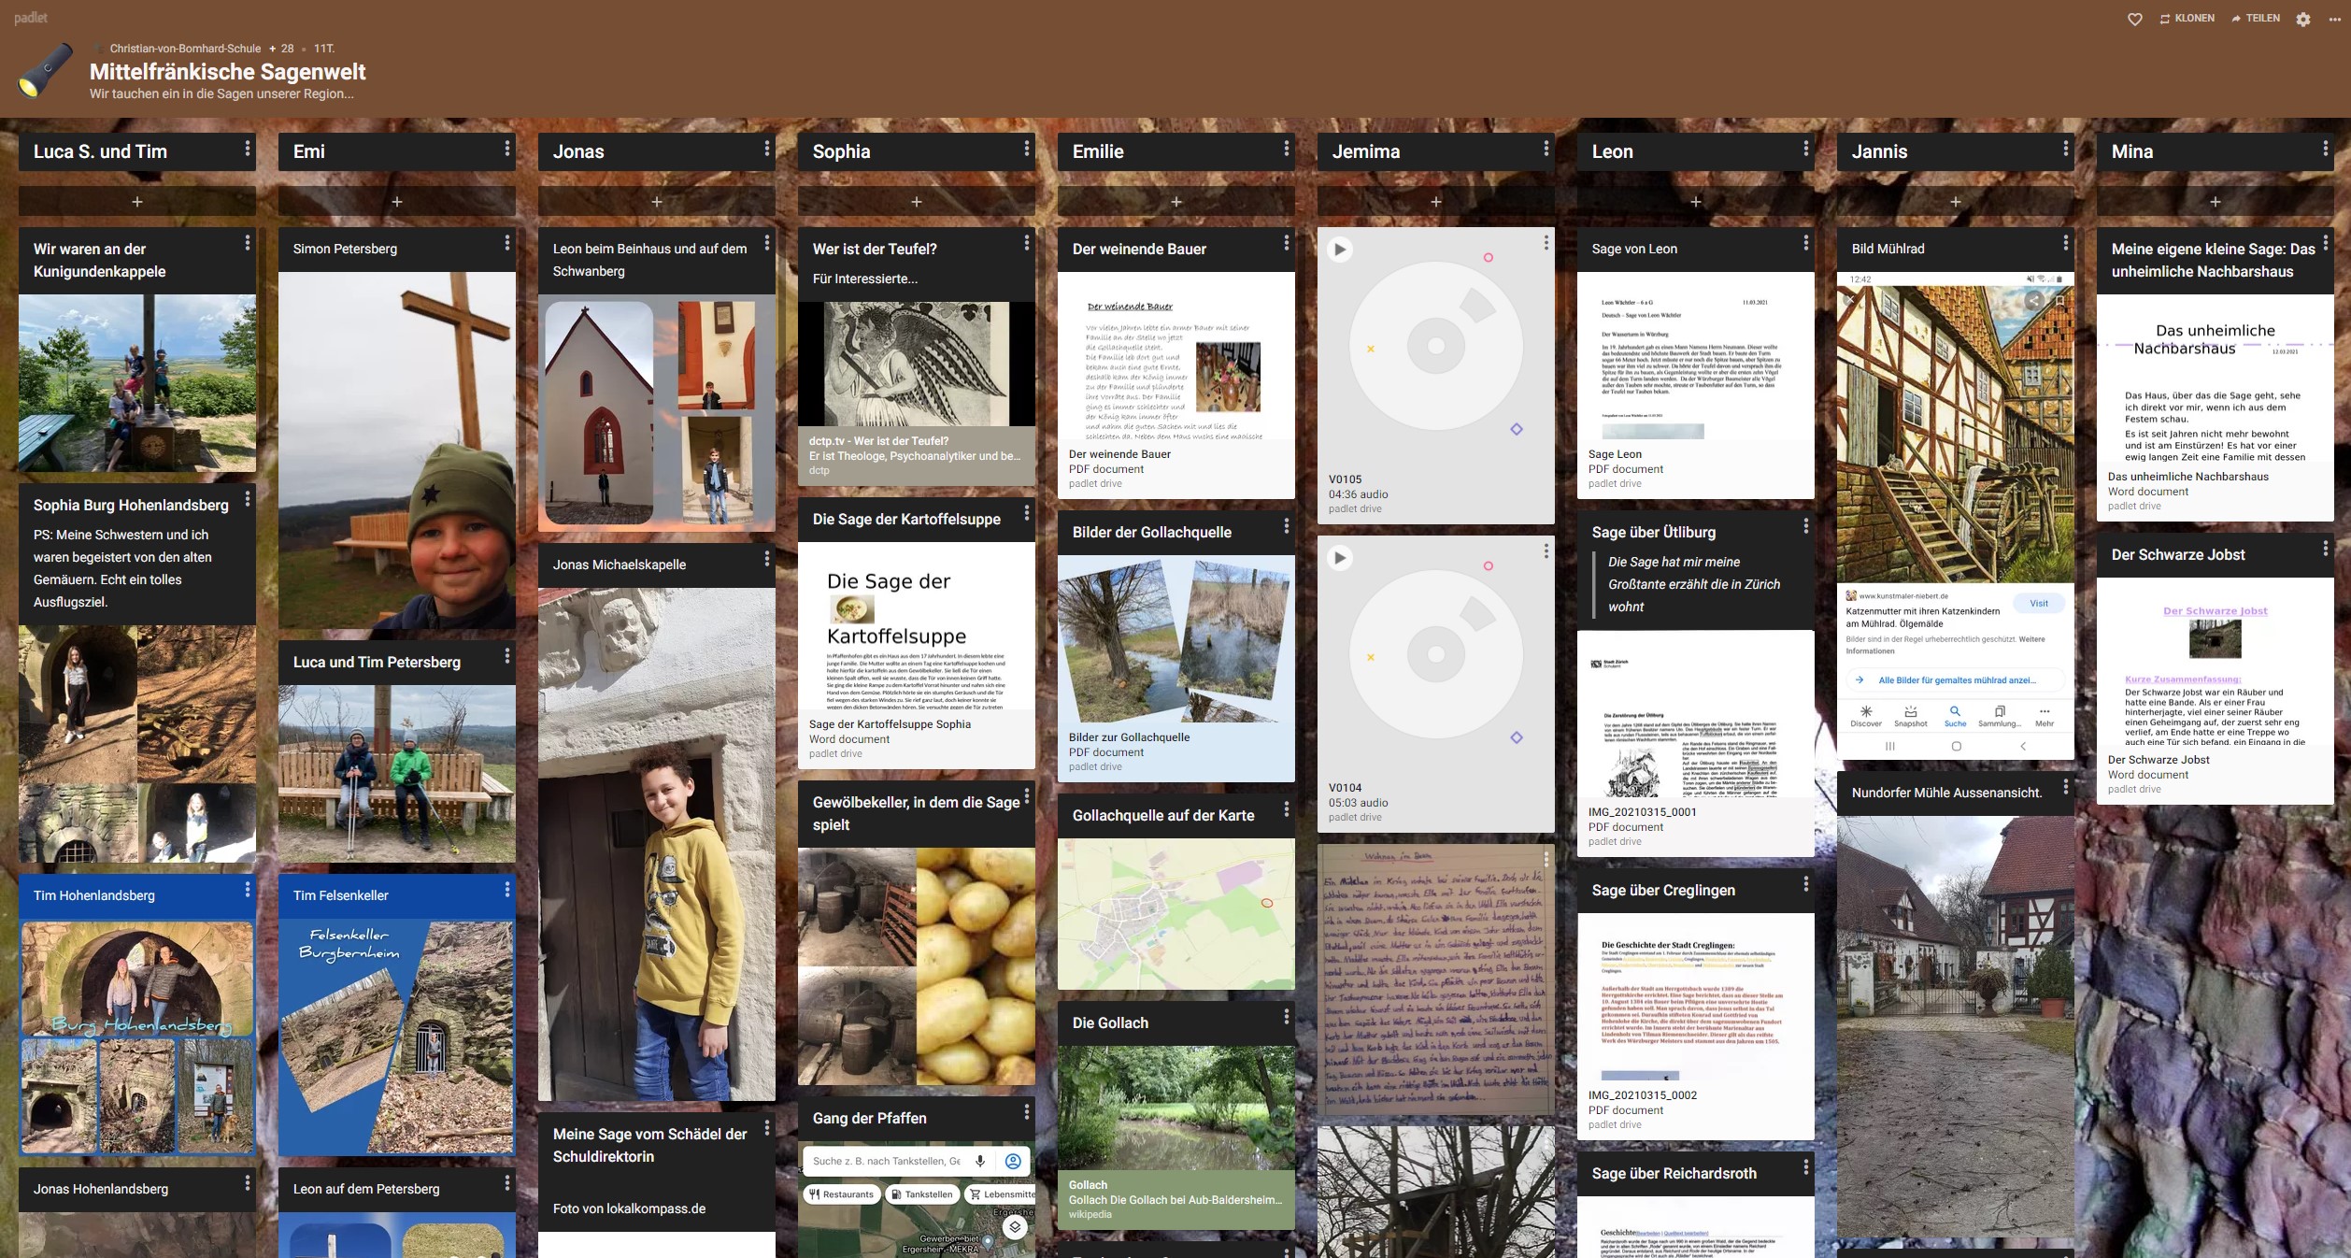The height and width of the screenshot is (1258, 2351).
Task: Open Padlet settings gear icon
Action: coord(2303,19)
